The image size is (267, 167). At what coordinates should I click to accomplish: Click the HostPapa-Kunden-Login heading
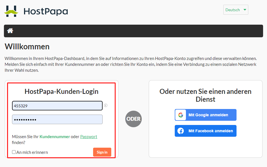pyautogui.click(x=62, y=91)
